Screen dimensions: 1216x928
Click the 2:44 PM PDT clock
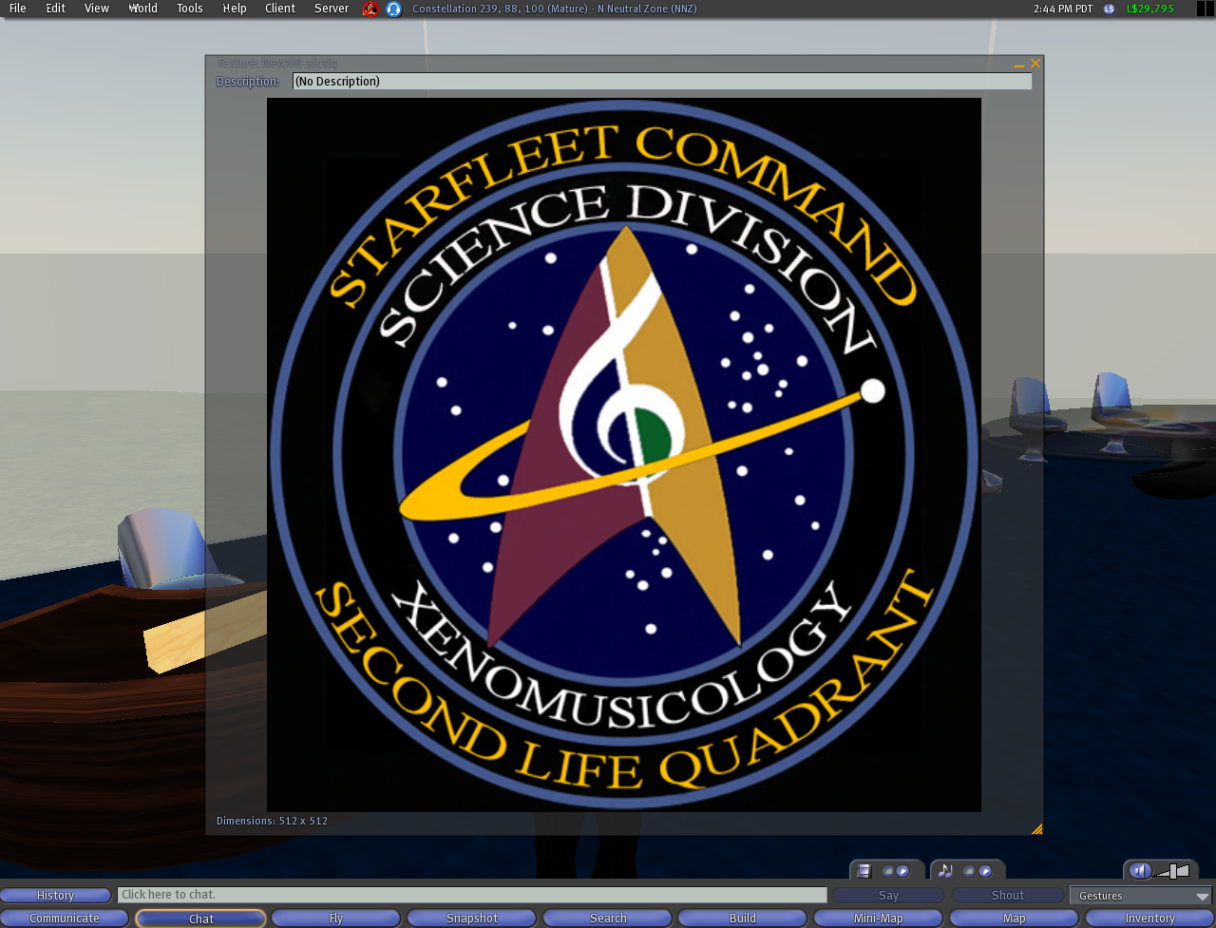1063,9
